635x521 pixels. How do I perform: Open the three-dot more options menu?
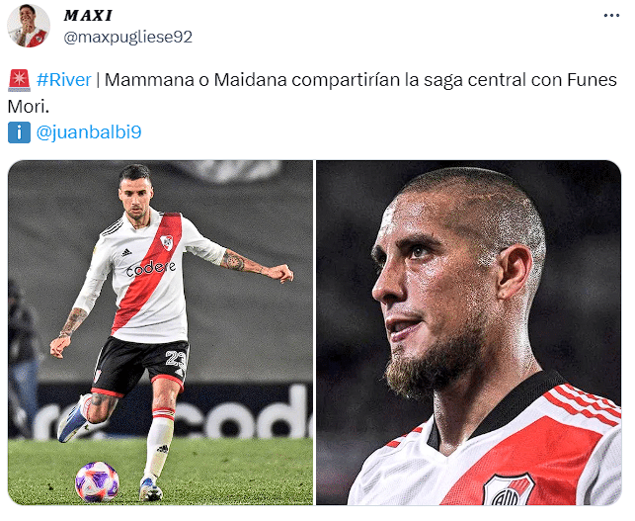611,16
